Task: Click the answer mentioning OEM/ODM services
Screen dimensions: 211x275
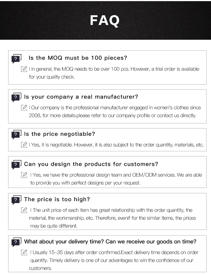Action: click(x=116, y=179)
